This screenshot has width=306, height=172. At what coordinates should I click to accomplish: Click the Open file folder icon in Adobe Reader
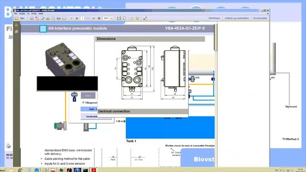point(17,18)
